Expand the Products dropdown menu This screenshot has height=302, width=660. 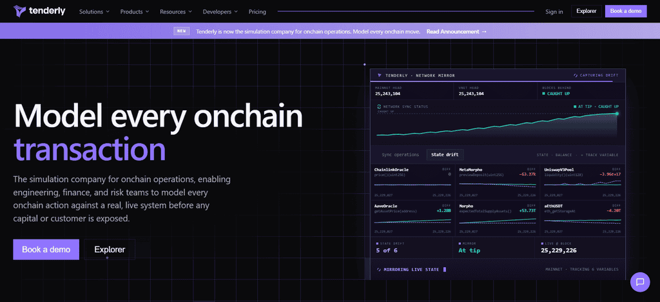[135, 12]
